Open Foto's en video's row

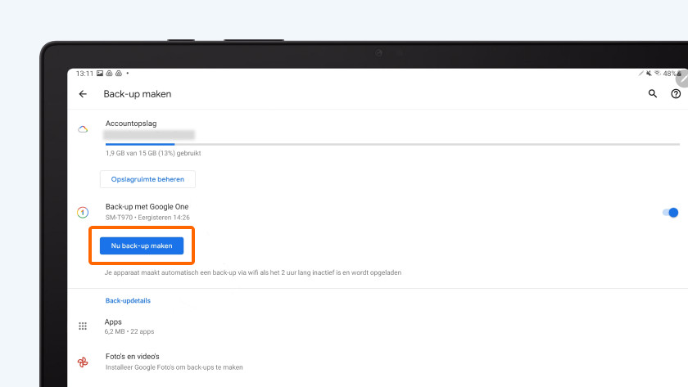[x=378, y=362]
